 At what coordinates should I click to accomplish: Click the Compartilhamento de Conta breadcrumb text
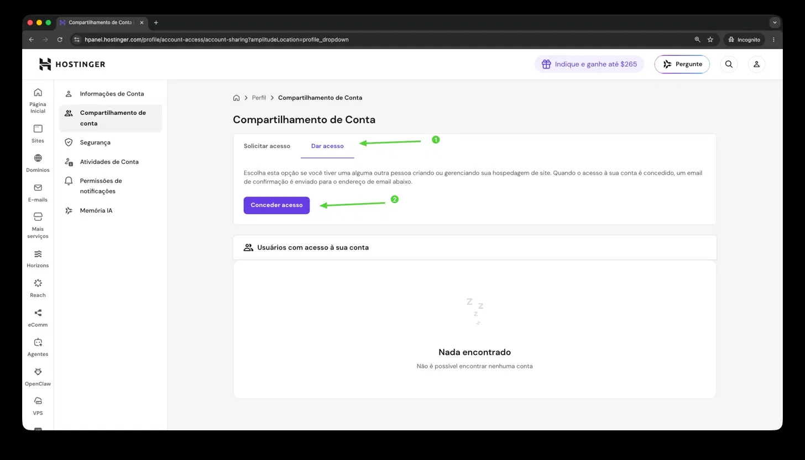pyautogui.click(x=320, y=98)
